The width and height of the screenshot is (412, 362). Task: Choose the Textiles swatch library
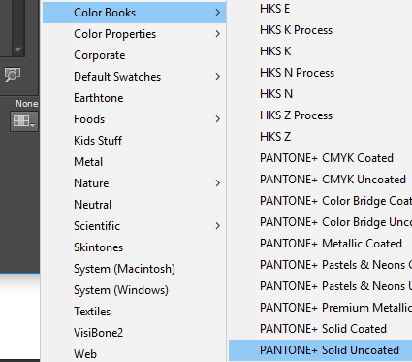(134, 312)
